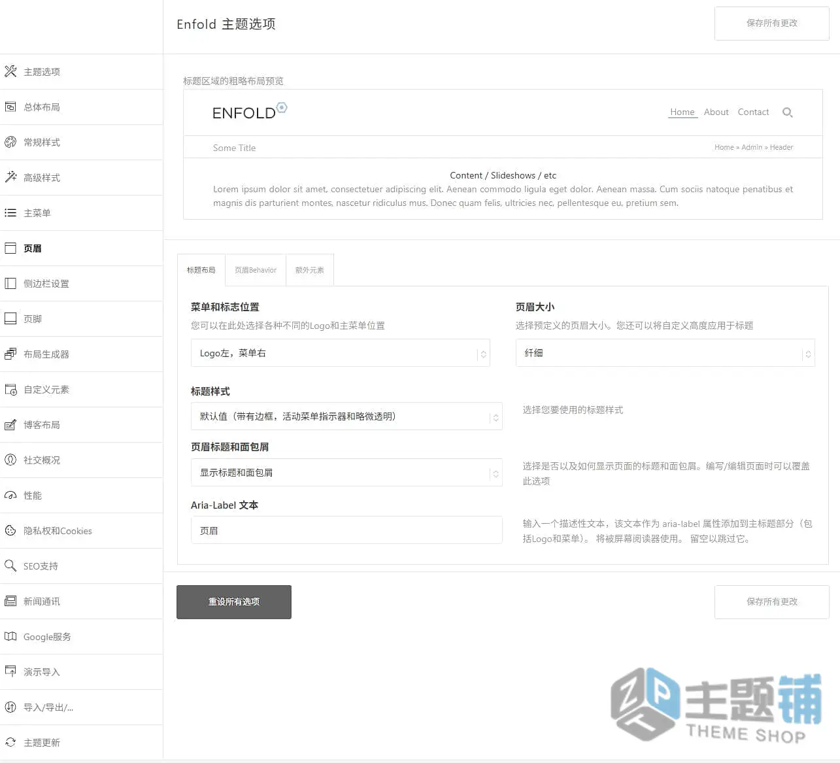The image size is (840, 763).
Task: Click the 新闻通讯 newspaper icon
Action: click(10, 601)
